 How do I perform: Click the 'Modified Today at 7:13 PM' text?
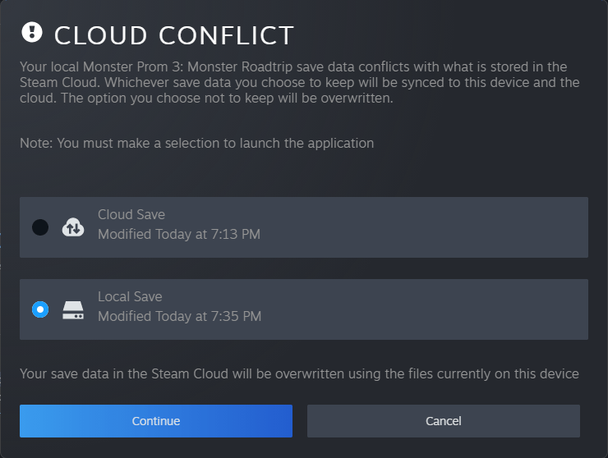pos(178,235)
